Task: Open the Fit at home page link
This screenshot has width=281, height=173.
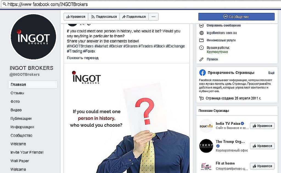Action: 225,163
